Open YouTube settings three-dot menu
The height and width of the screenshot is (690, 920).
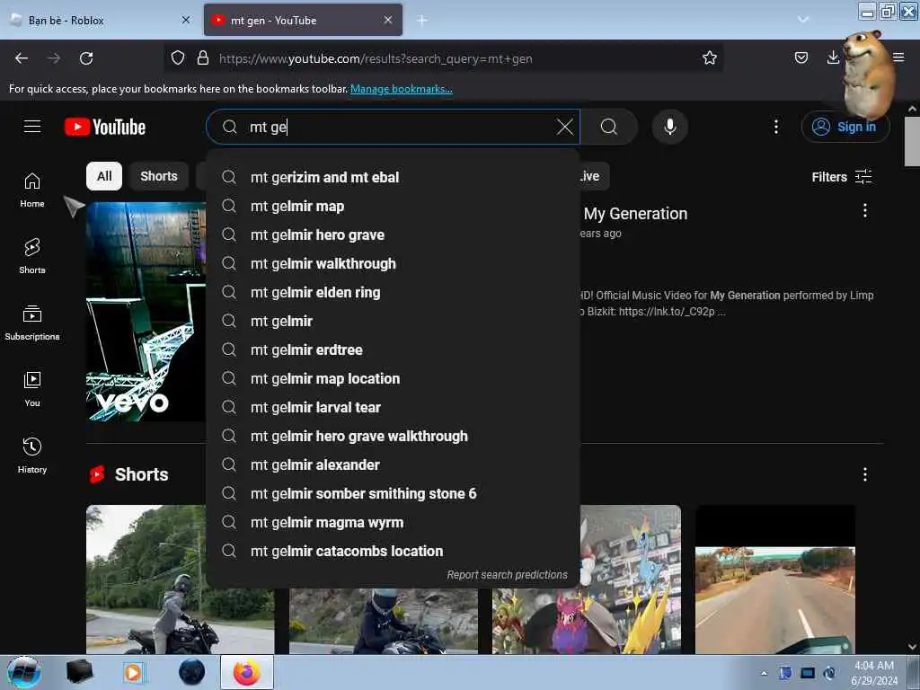tap(775, 127)
